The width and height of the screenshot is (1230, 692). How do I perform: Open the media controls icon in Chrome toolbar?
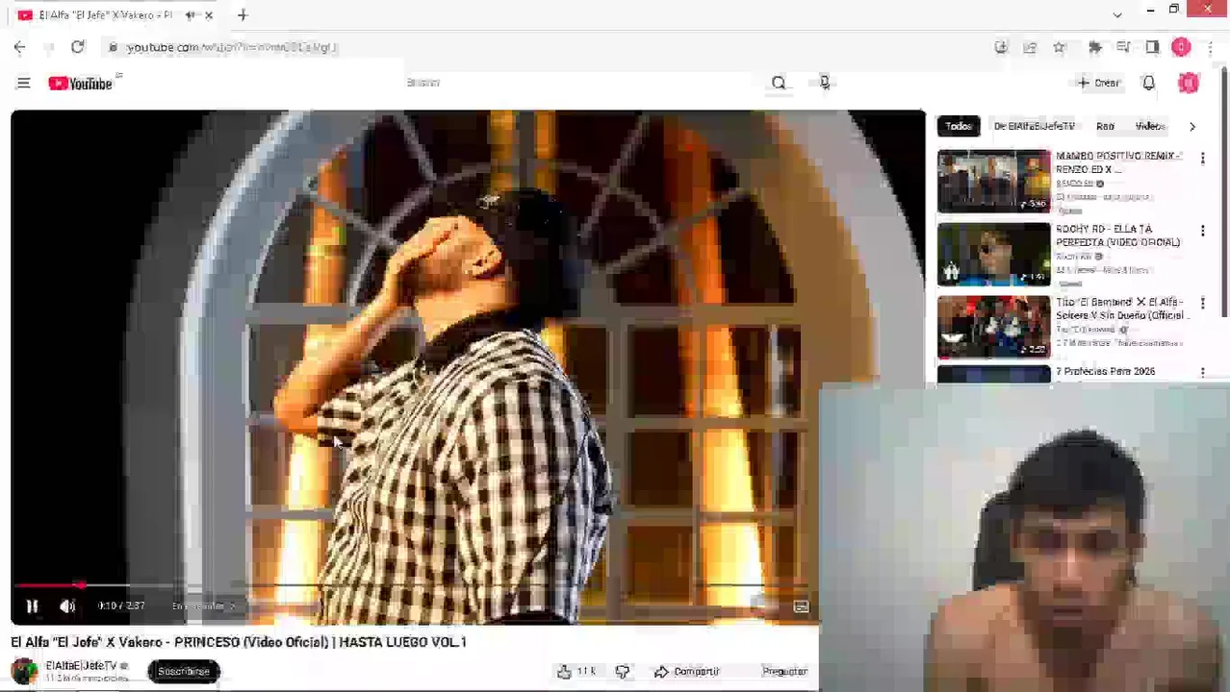(x=1123, y=47)
